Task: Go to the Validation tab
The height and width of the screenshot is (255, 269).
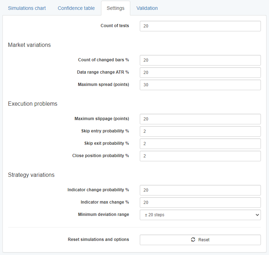Action: [x=147, y=8]
